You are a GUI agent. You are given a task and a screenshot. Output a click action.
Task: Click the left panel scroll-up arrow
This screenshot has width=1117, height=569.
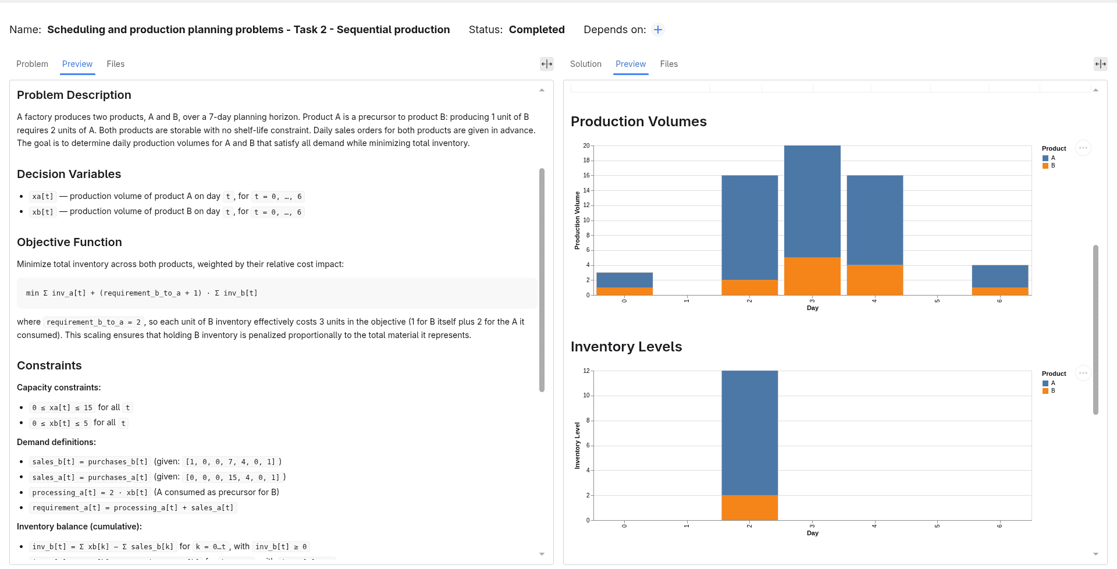[542, 90]
